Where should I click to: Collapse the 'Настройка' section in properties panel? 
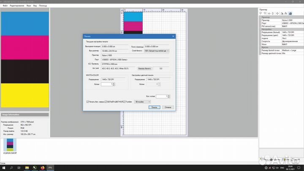[261, 29]
